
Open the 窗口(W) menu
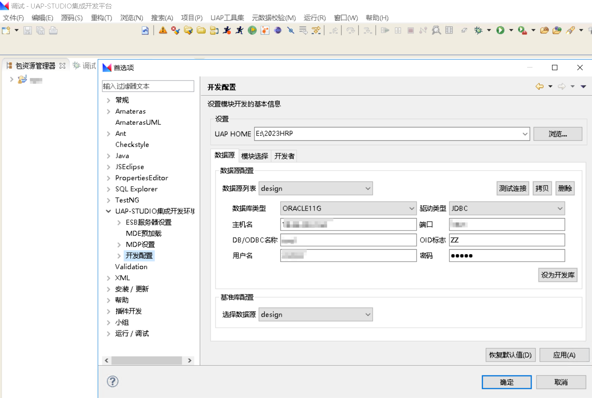pyautogui.click(x=346, y=18)
